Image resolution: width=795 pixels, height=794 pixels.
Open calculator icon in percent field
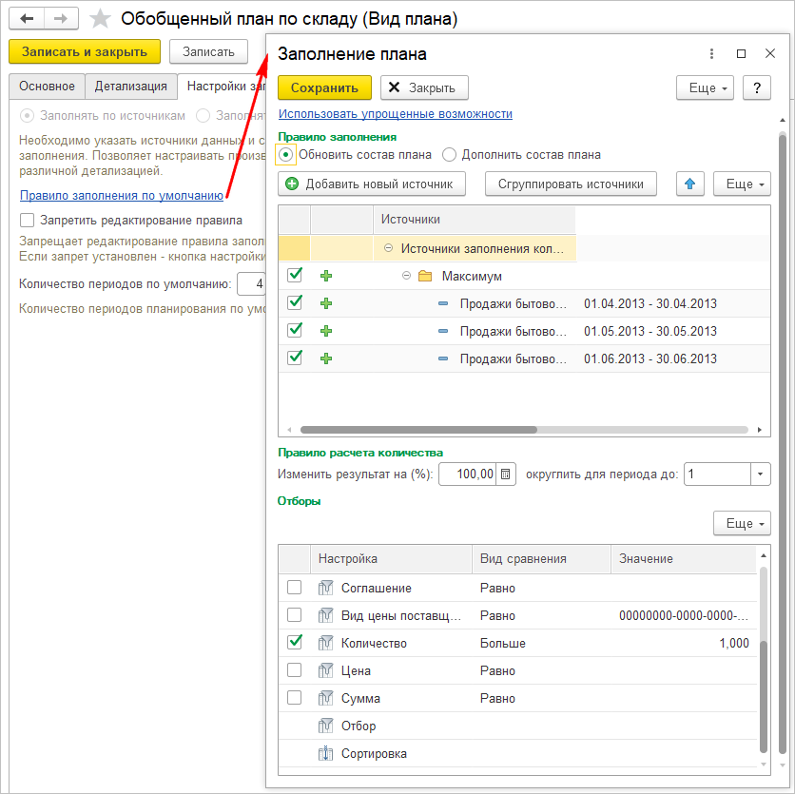click(506, 474)
